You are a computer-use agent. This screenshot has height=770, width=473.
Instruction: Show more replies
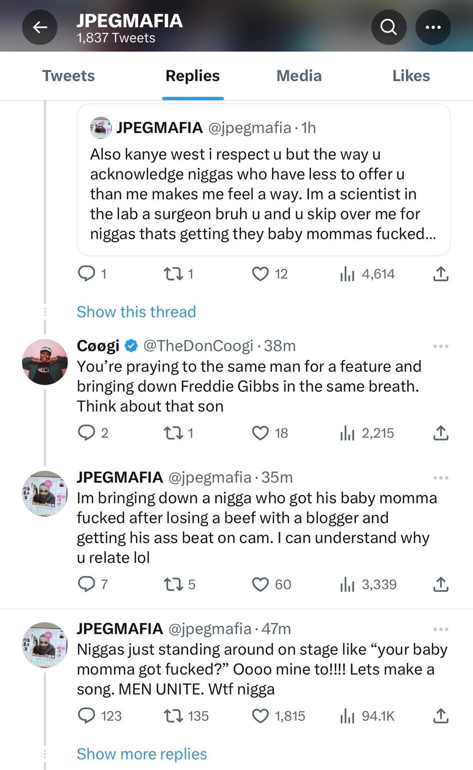[x=141, y=754]
